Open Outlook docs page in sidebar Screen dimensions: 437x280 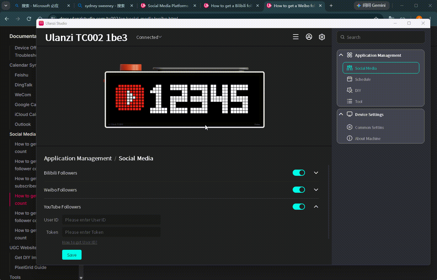[x=23, y=124]
